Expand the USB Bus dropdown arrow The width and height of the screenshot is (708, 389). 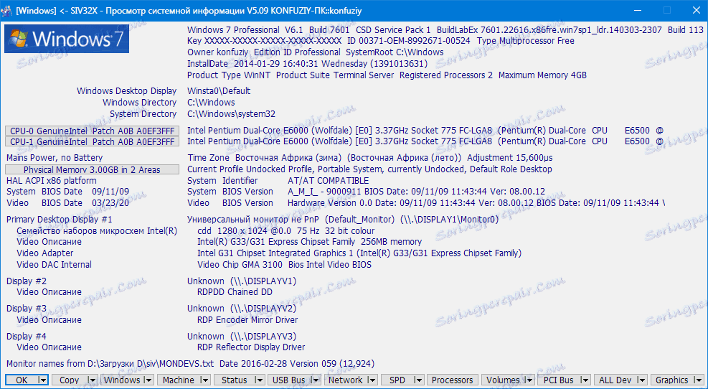point(315,380)
